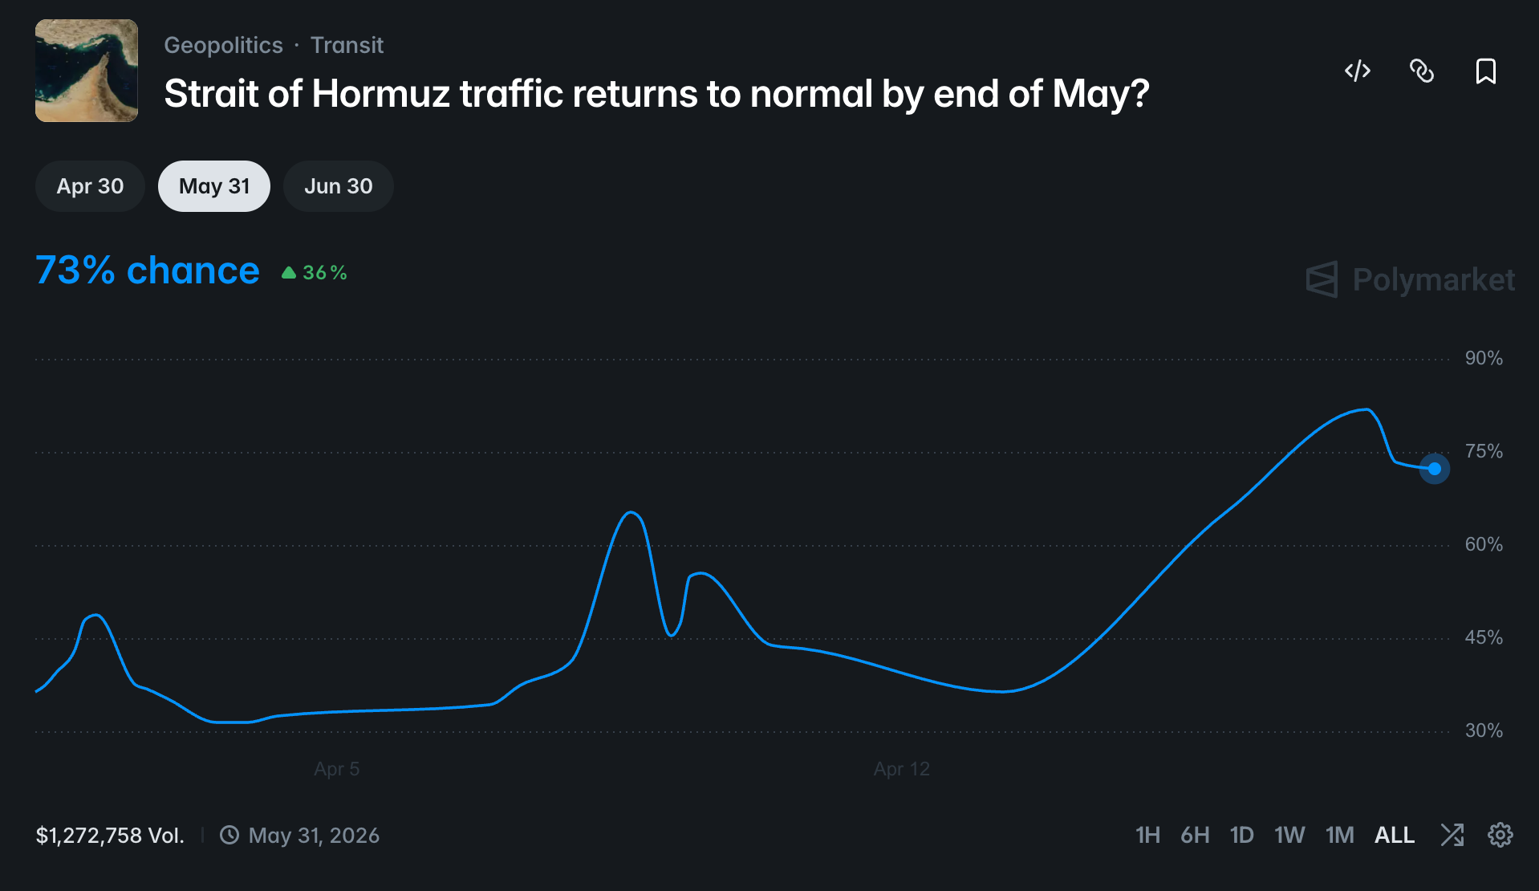Click the Strait of Hormuz map thumbnail
Image resolution: width=1539 pixels, height=891 pixels.
tap(87, 71)
